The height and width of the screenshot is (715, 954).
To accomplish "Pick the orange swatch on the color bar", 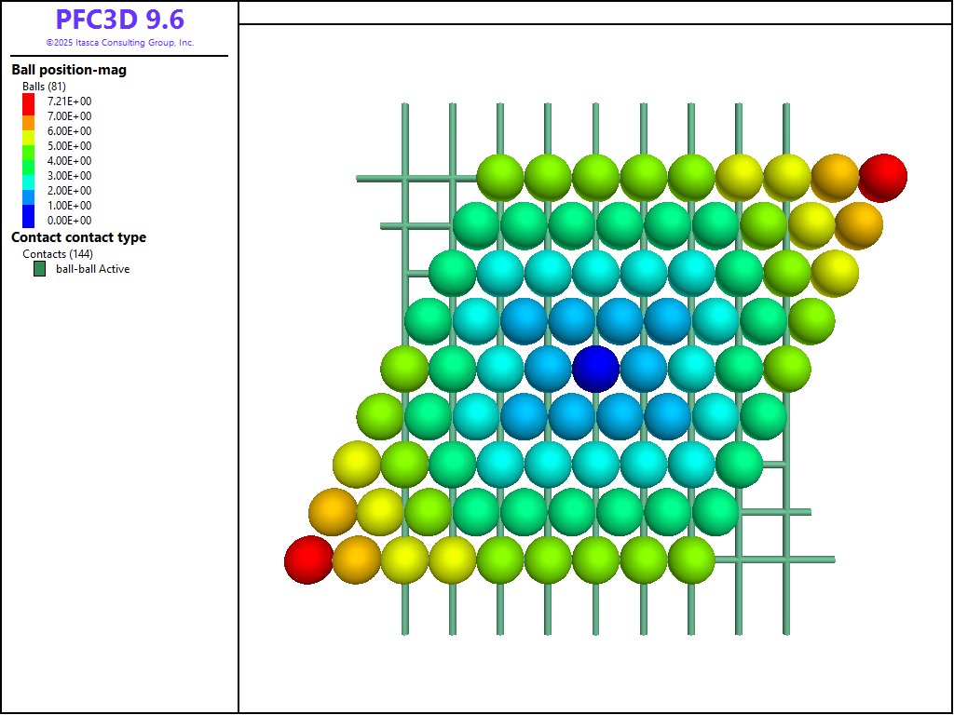I will pos(29,122).
